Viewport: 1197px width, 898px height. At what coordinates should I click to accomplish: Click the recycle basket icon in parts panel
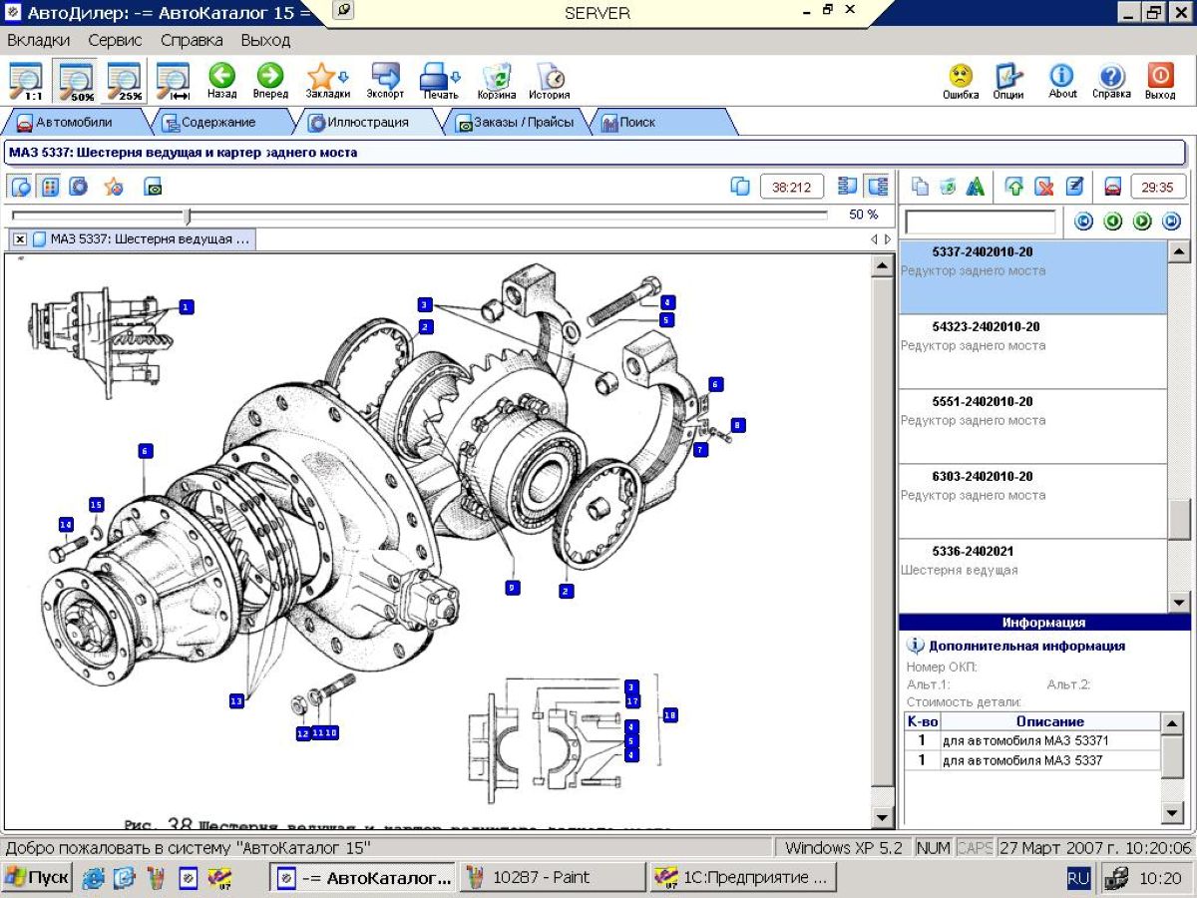pos(948,187)
